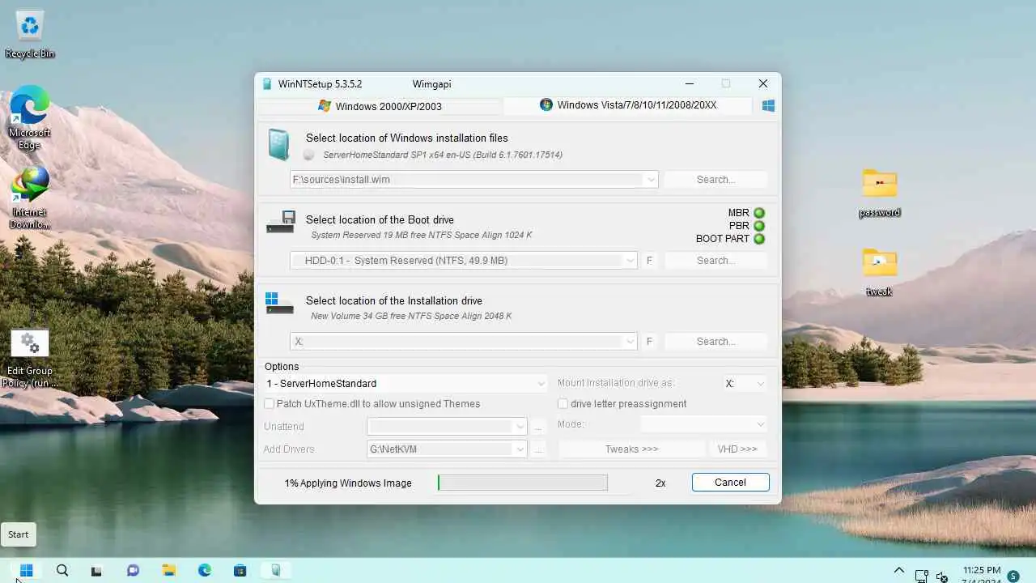This screenshot has width=1036, height=583.
Task: Click browse (...) button next to Add Drivers
Action: (x=540, y=449)
